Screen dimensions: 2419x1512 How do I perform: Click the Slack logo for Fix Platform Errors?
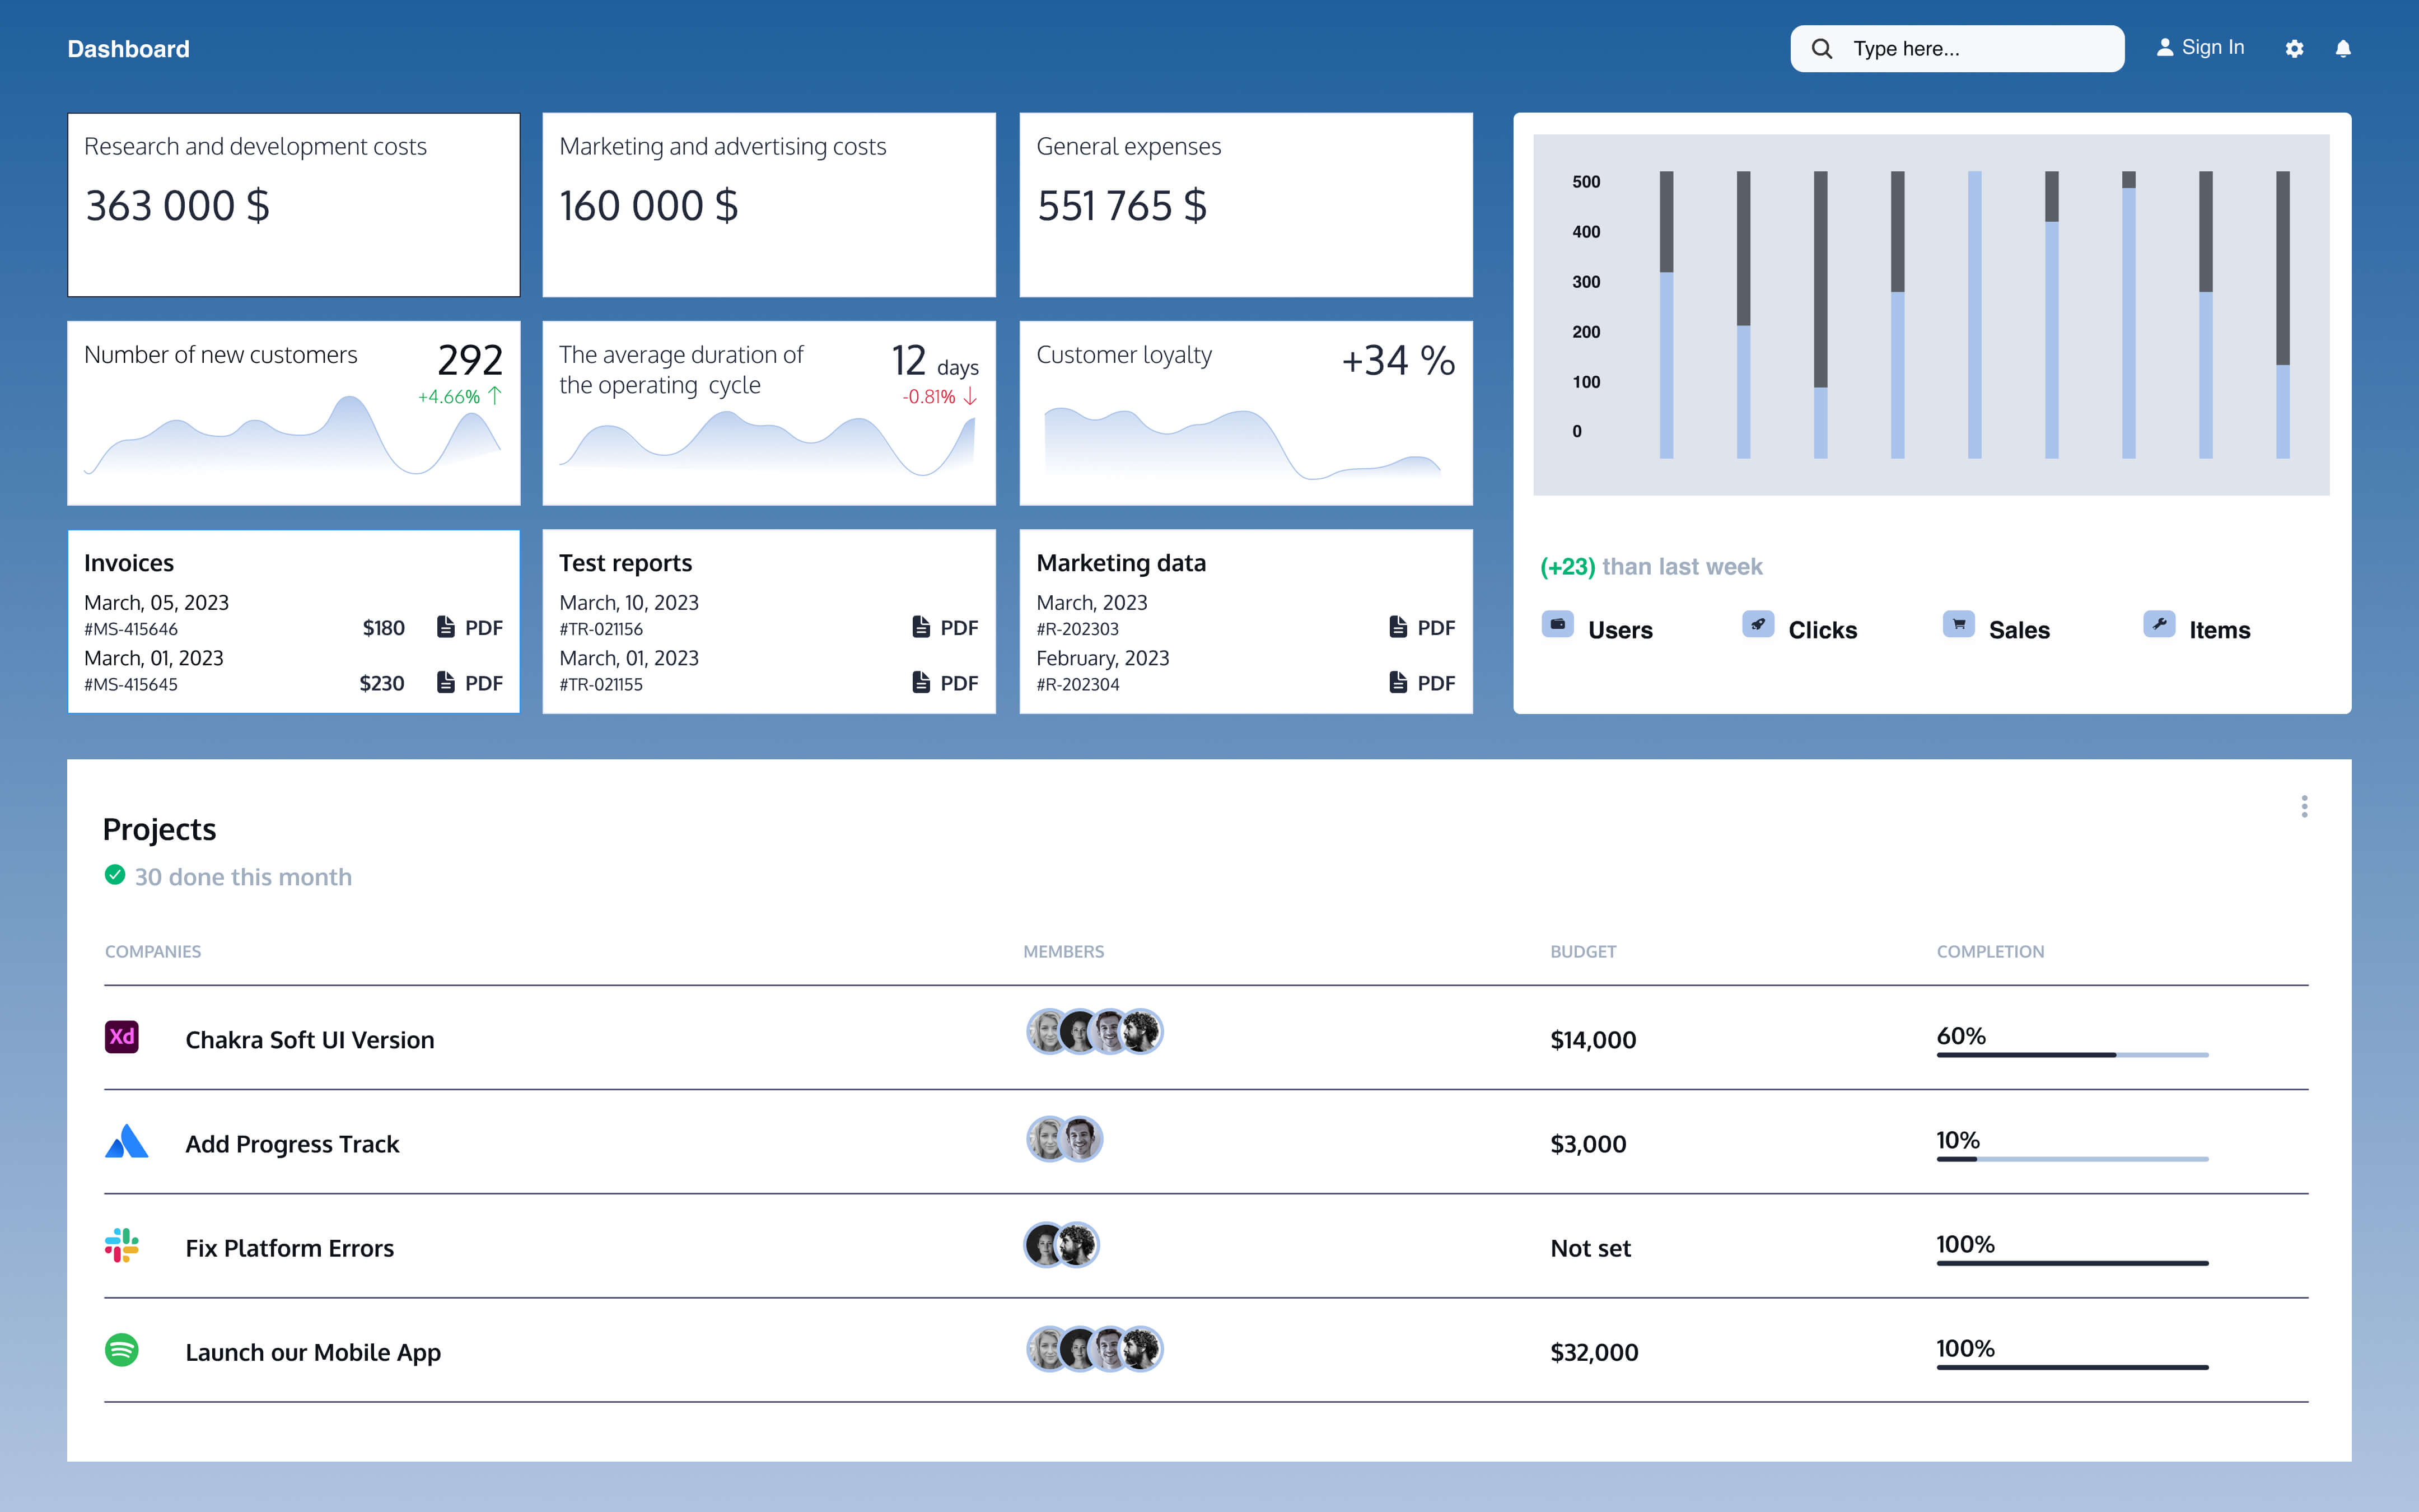[x=122, y=1245]
